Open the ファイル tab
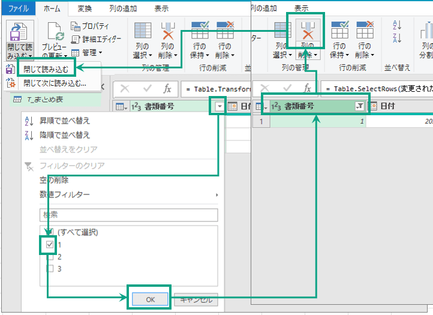Screen dimensions: 433x315 tap(18, 8)
